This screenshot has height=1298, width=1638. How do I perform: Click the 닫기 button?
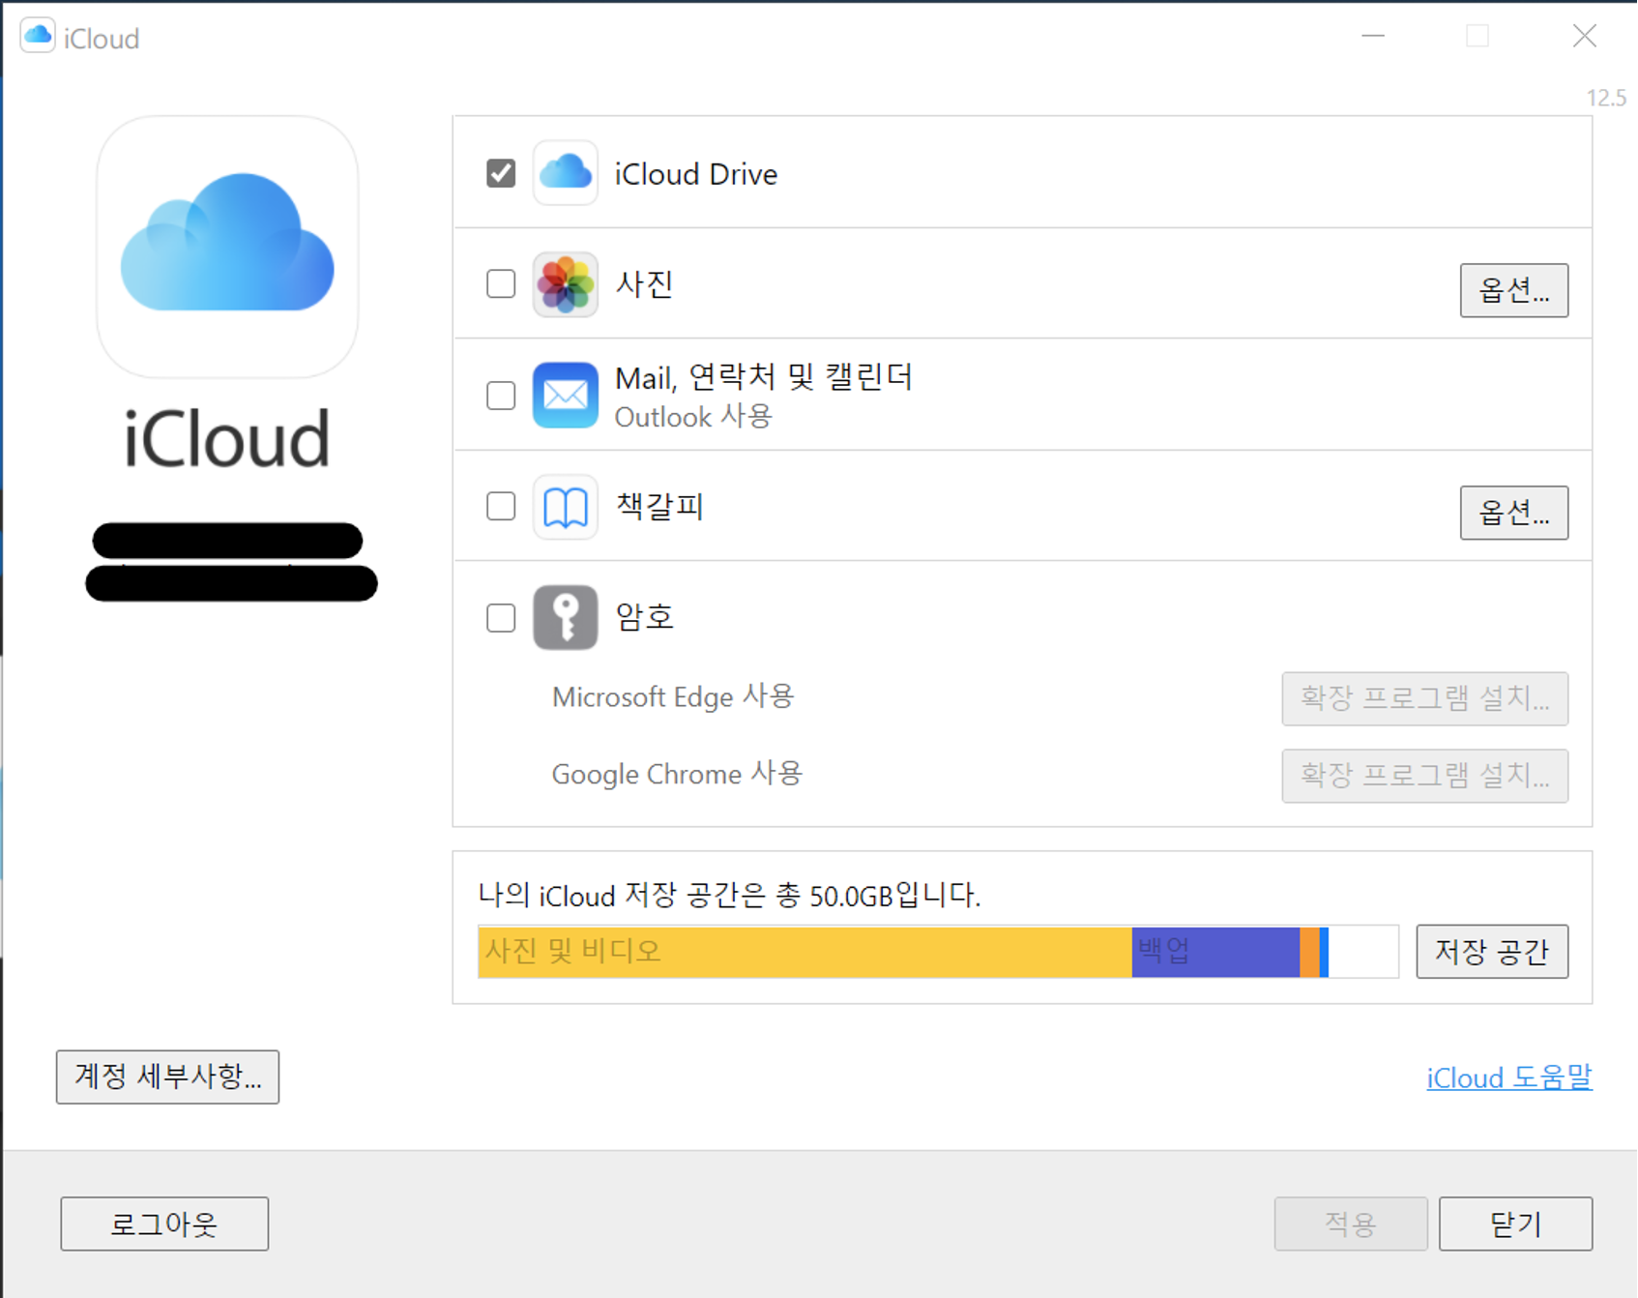click(1516, 1224)
